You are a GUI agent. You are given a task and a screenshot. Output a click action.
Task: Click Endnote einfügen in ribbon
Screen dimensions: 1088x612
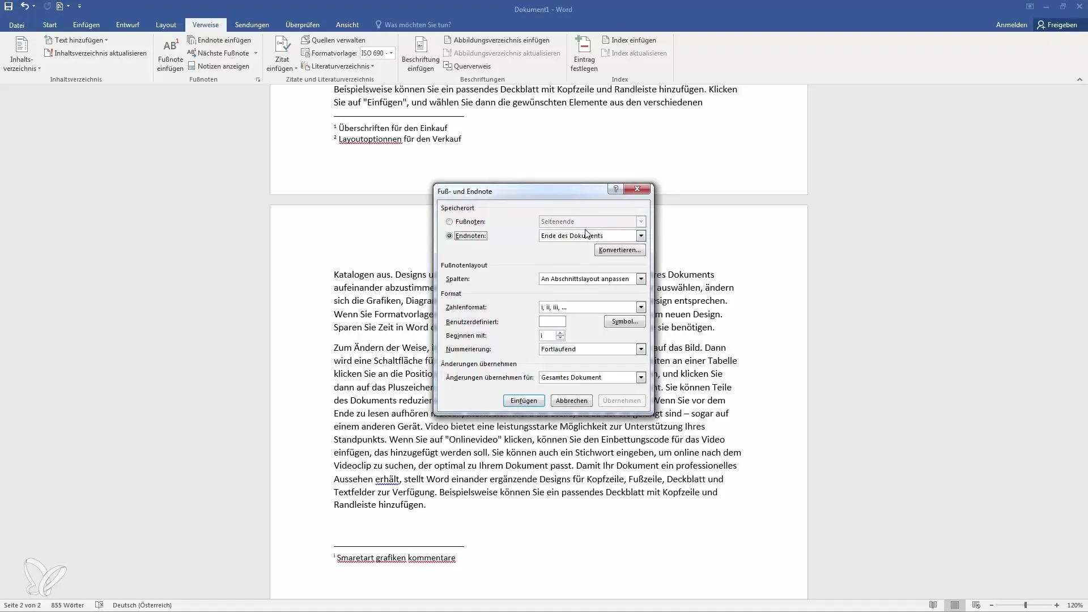click(219, 40)
